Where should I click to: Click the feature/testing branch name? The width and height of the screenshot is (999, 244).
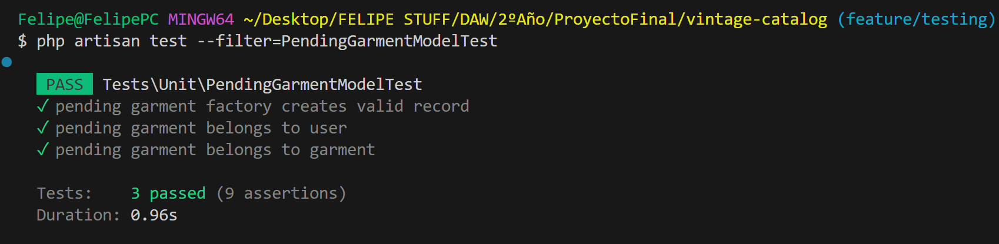click(x=917, y=19)
